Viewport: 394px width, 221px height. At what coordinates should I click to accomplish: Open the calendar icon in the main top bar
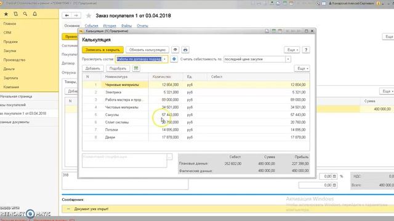pyautogui.click(x=291, y=3)
